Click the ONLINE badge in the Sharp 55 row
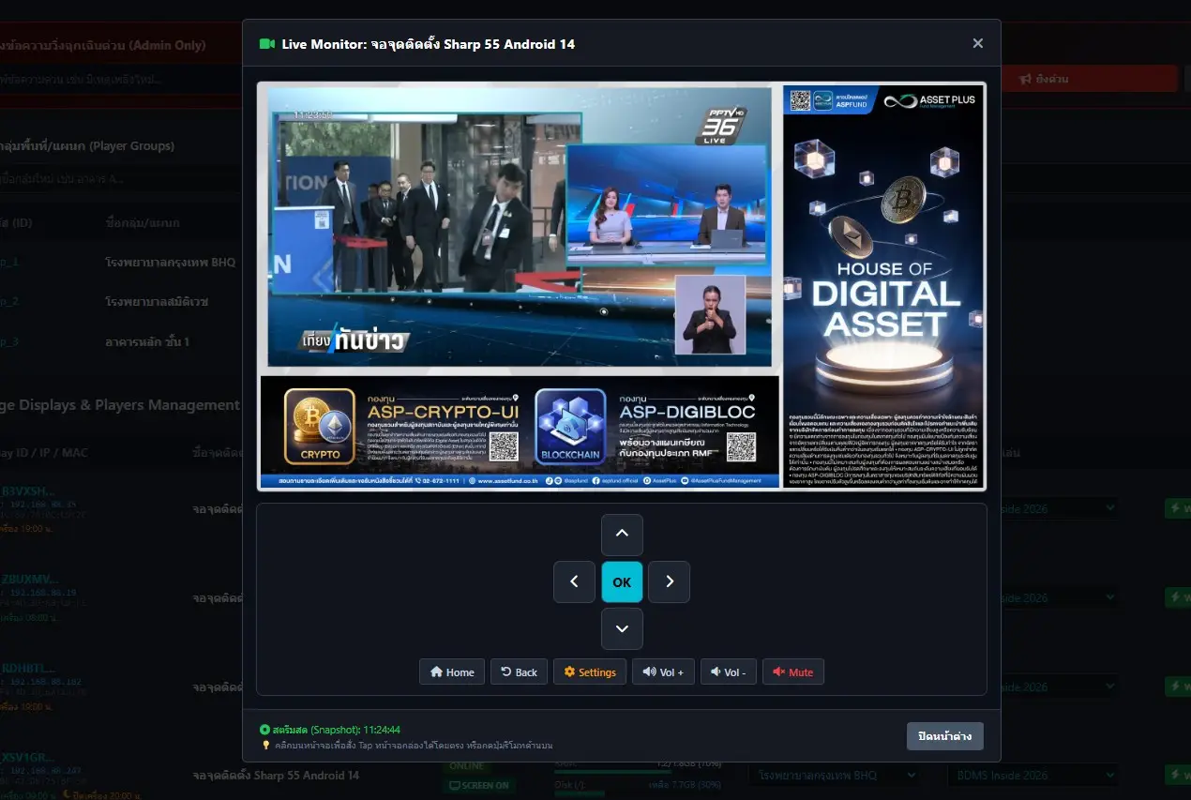Viewport: 1191px width, 800px height. click(466, 766)
